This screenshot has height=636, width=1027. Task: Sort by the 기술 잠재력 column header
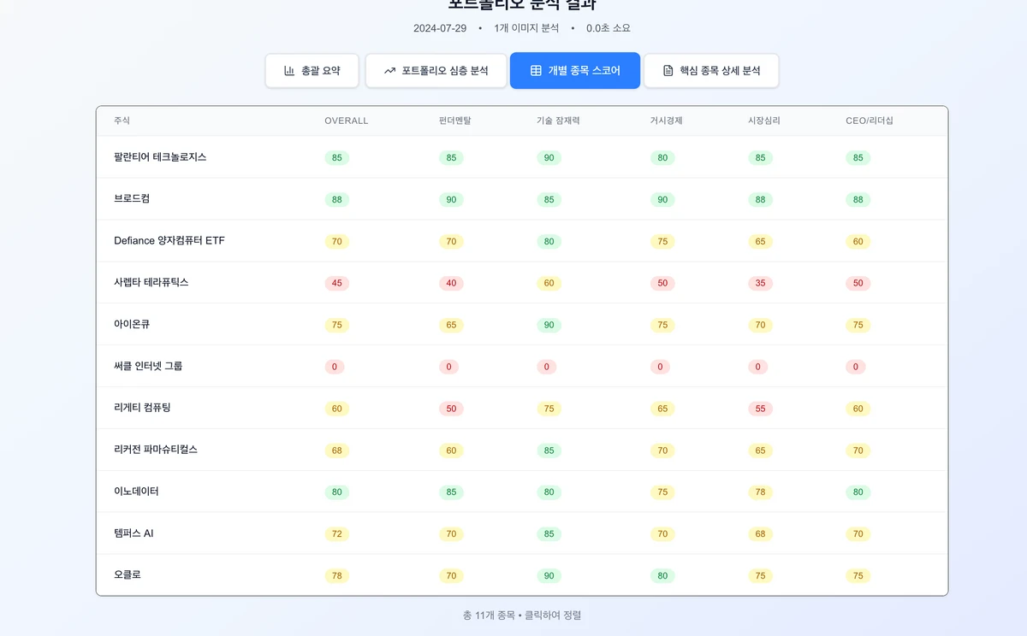558,121
